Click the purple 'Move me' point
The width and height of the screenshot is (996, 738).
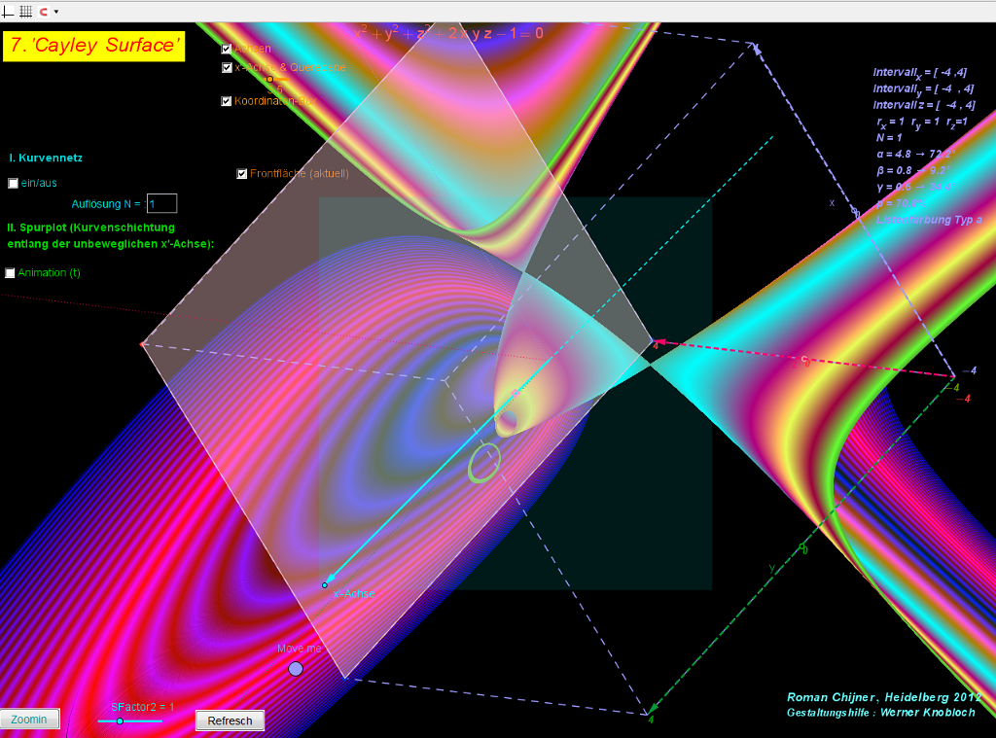pos(296,669)
